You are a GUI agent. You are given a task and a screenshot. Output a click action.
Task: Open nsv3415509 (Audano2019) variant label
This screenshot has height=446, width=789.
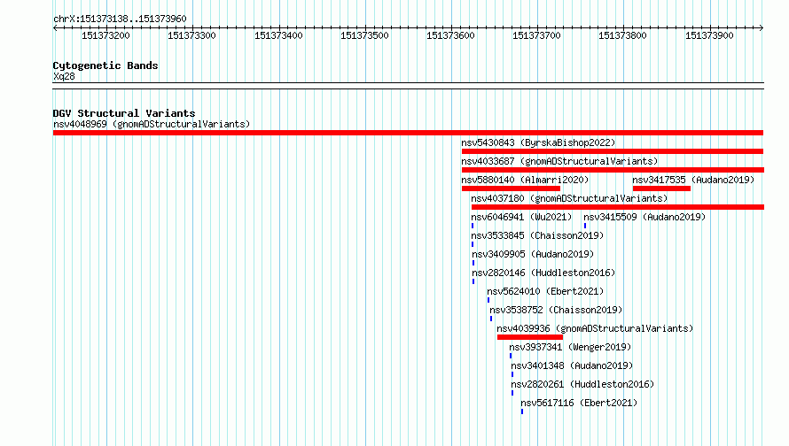tap(644, 217)
